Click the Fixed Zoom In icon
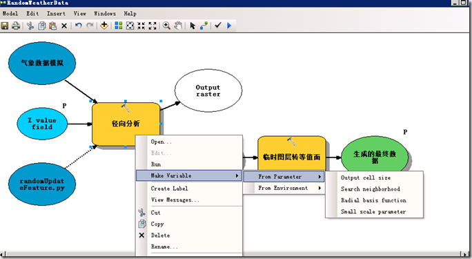This screenshot has height=259, width=472. [x=141, y=26]
